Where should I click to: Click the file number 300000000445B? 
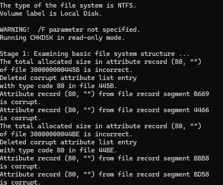click(55, 70)
